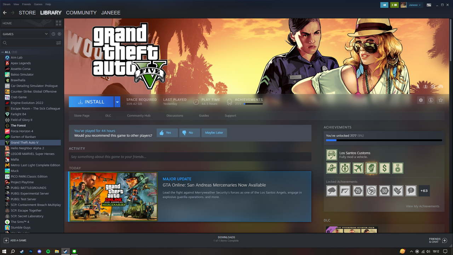Open the library grid collections view

coord(58,23)
